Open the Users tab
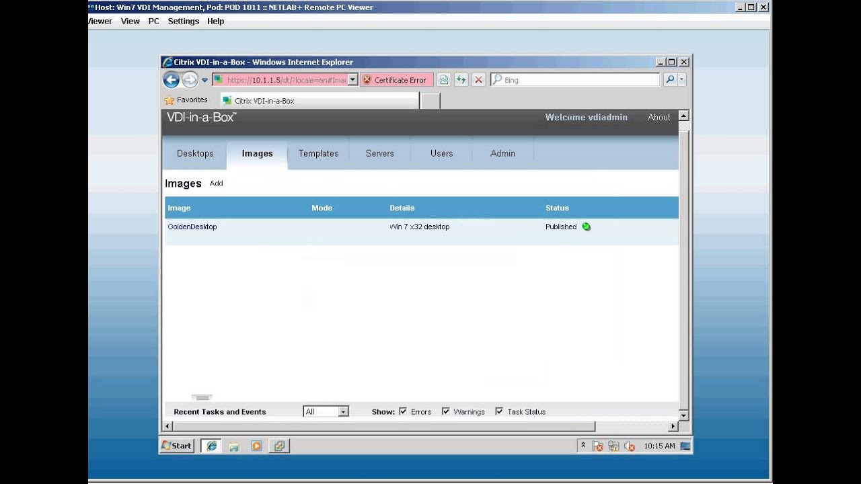The width and height of the screenshot is (861, 484). [x=442, y=153]
